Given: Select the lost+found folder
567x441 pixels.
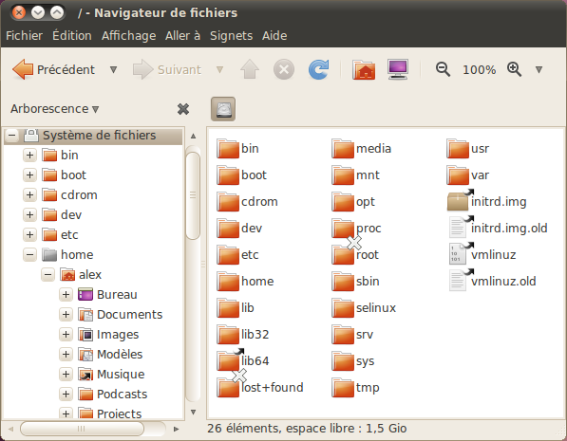Looking at the screenshot, I should (260, 387).
